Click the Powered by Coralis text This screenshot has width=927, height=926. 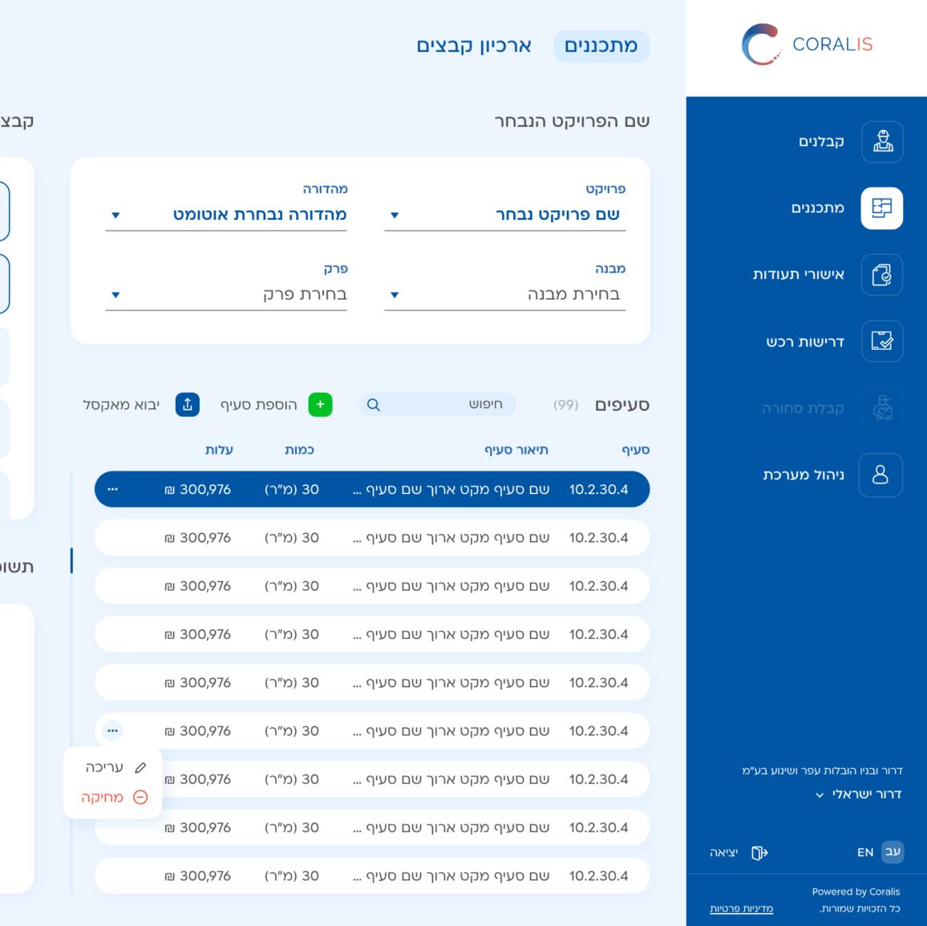tap(856, 892)
